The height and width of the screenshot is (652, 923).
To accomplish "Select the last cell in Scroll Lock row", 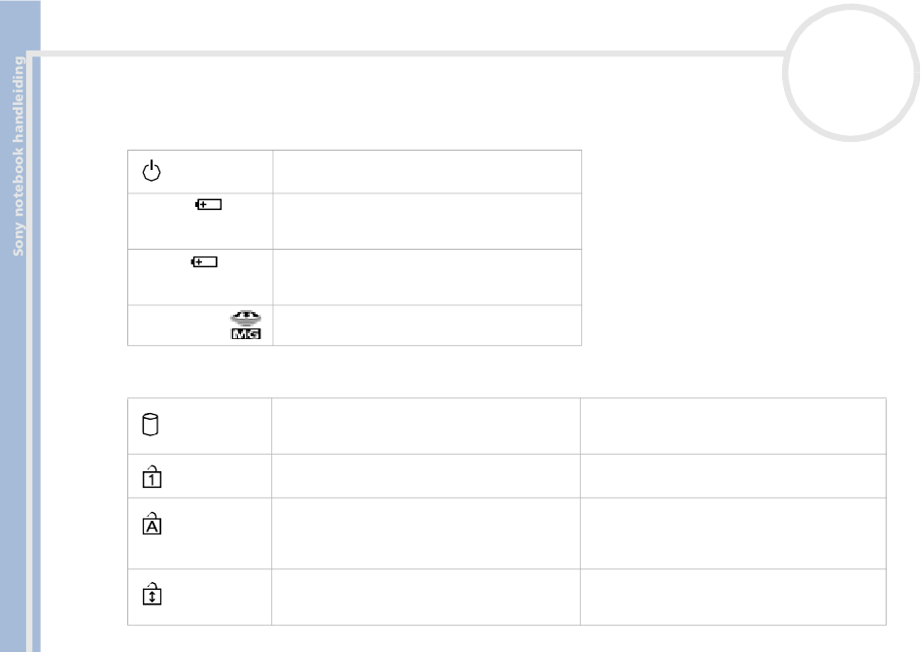I will coord(734,598).
